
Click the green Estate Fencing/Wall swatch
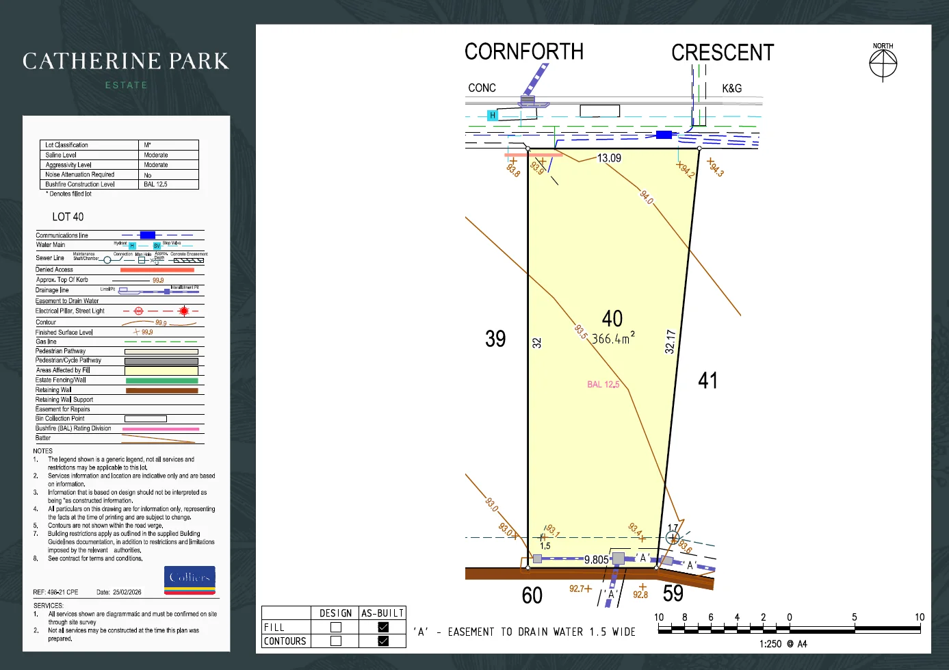[161, 381]
